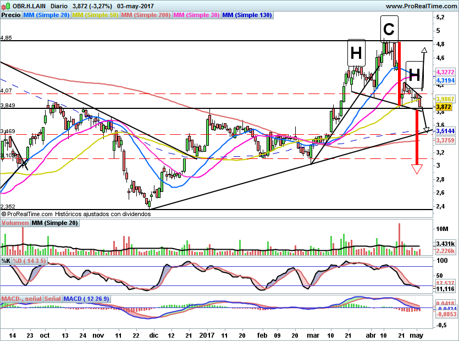459x341 pixels.
Task: Toggle the MM (Simple 200) indicator label
Action: (x=146, y=15)
